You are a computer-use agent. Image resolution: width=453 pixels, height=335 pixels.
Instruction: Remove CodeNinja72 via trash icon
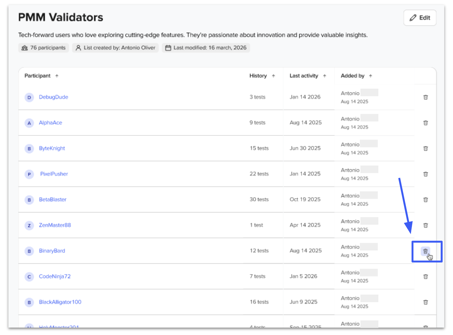tap(426, 276)
